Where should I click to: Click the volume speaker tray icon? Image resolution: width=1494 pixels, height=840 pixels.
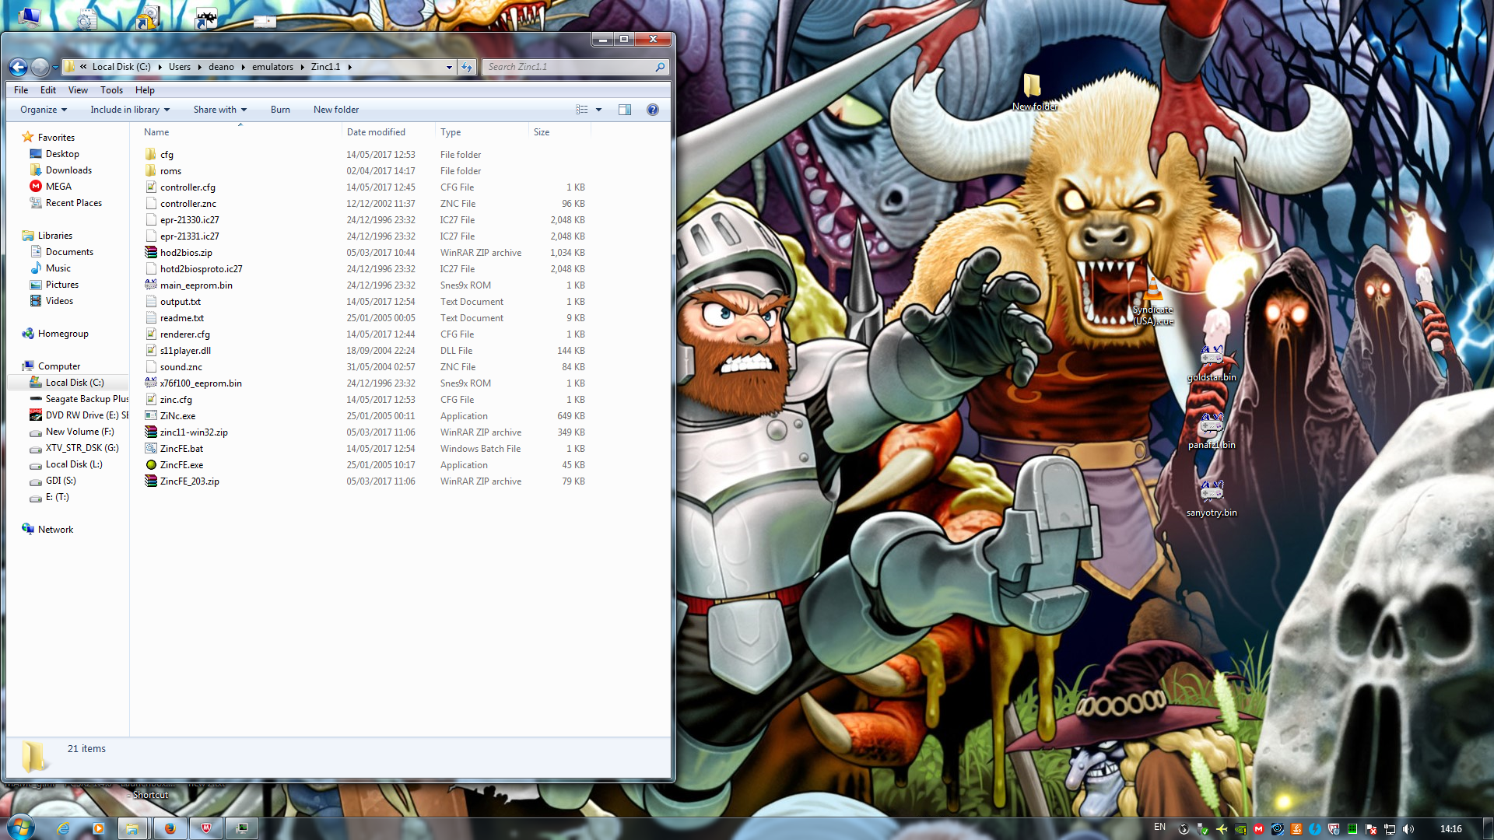pos(1408,829)
